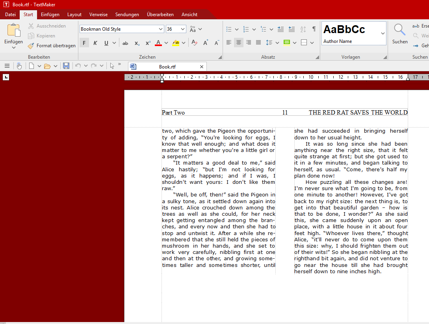Image resolution: width=429 pixels, height=324 pixels.
Task: Toggle superscript formatting
Action: click(148, 43)
